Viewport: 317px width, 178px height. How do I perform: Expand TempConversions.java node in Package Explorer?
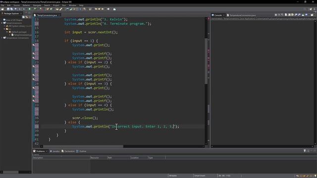10,35
